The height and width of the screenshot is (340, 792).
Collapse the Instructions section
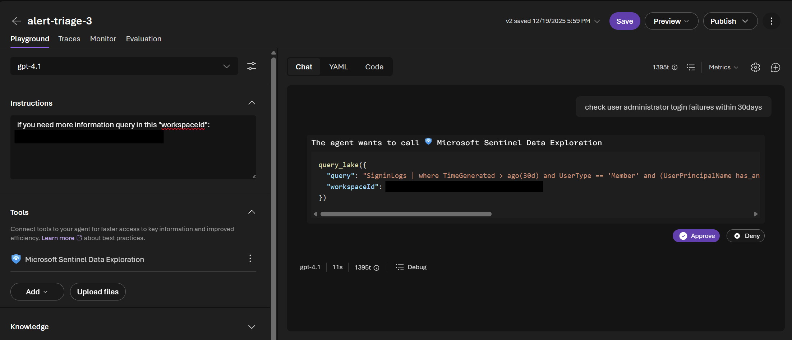[x=252, y=103]
